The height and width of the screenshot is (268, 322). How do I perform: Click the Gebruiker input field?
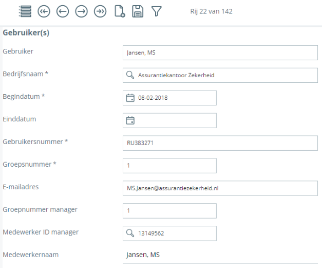click(x=220, y=52)
